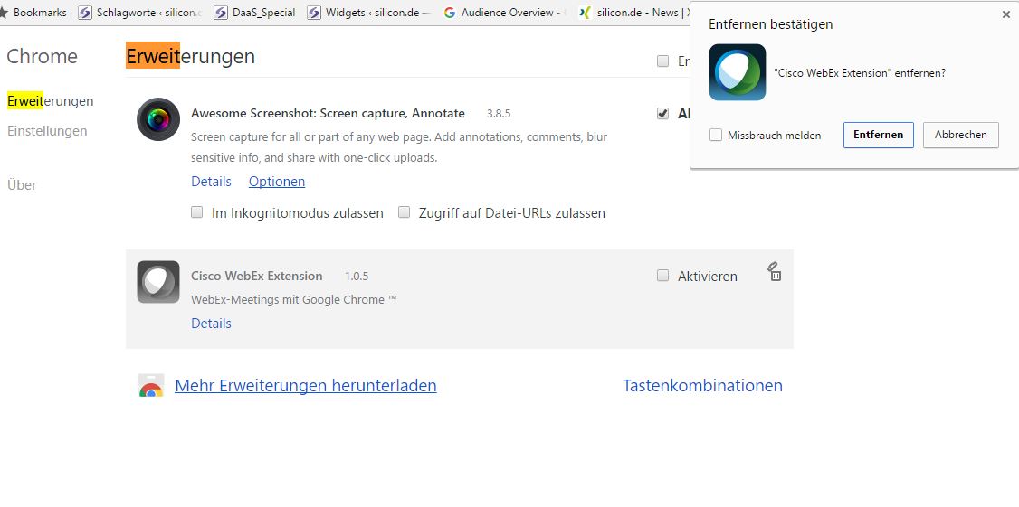Image resolution: width=1019 pixels, height=507 pixels.
Task: Click the Awesome Screenshot camera lens icon
Action: [x=158, y=119]
